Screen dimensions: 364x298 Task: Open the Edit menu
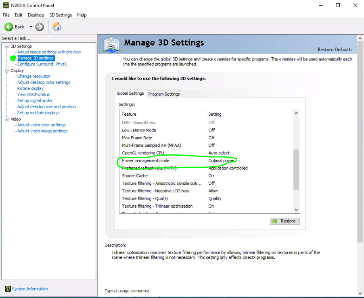coord(19,15)
